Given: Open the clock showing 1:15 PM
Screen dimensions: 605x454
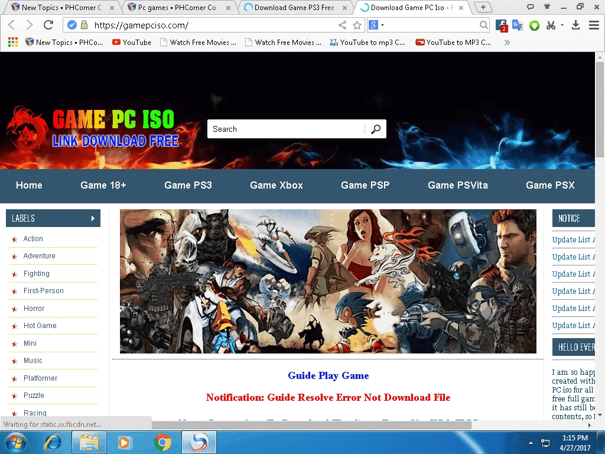Looking at the screenshot, I should (x=575, y=443).
